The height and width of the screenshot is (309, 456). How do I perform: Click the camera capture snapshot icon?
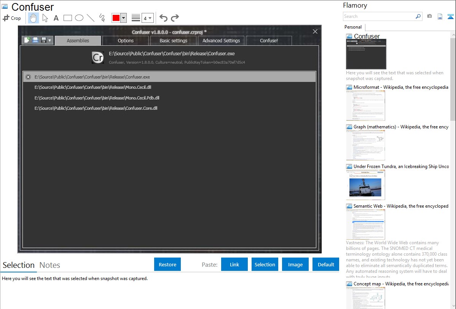tap(429, 16)
